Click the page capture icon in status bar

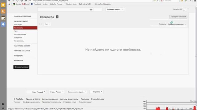pos(173,109)
